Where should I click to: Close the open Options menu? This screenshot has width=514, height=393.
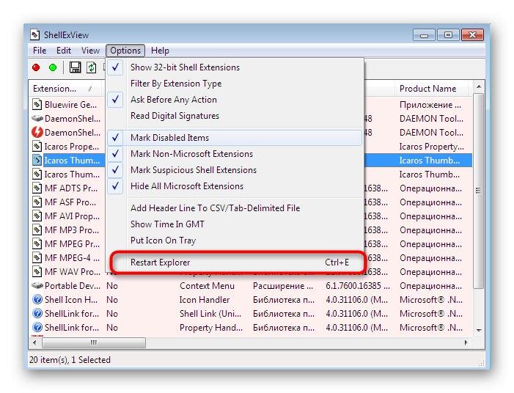pos(125,51)
